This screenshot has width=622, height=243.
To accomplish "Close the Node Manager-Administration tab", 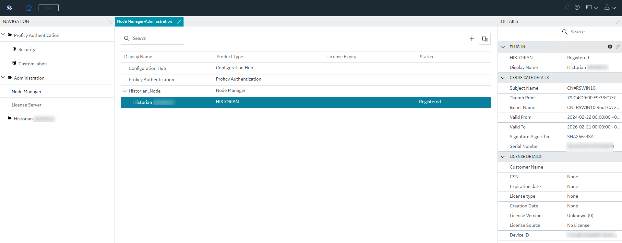I will point(179,22).
